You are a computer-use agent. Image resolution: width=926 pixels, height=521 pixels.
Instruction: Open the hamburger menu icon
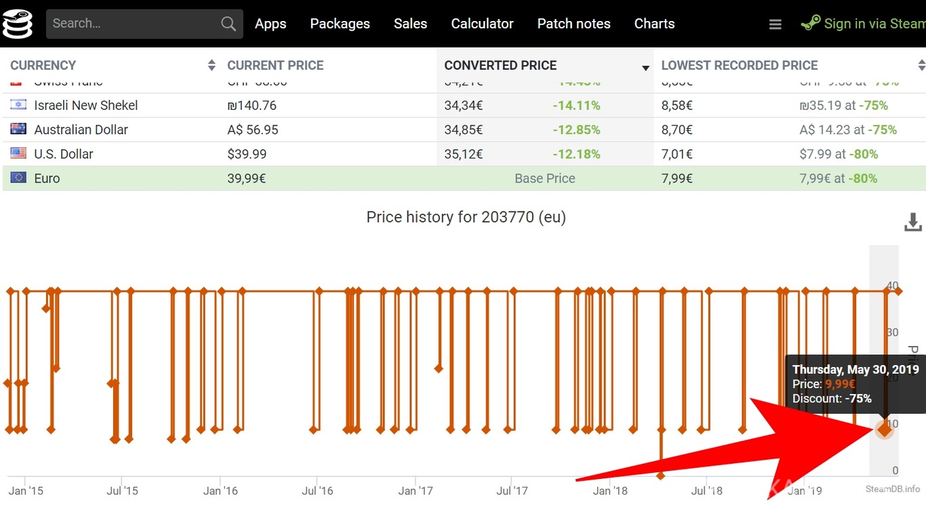tap(776, 24)
